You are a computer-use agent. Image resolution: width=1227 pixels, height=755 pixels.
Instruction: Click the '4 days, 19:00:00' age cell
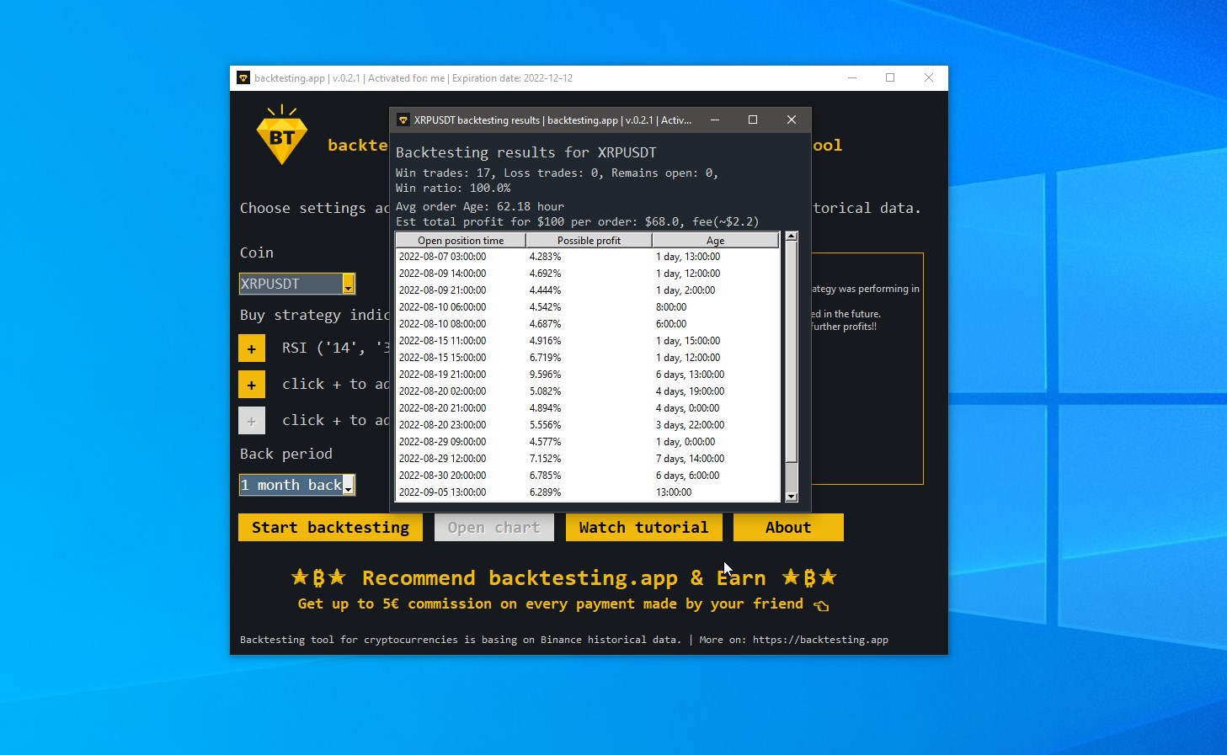pos(690,391)
